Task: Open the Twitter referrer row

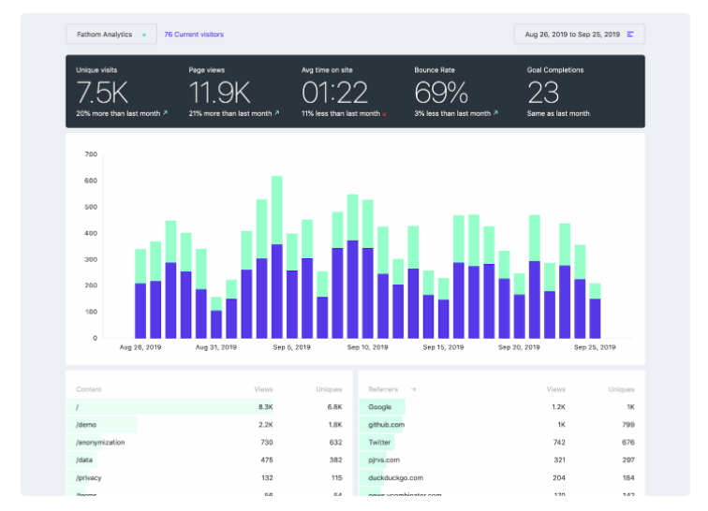Action: [501, 442]
